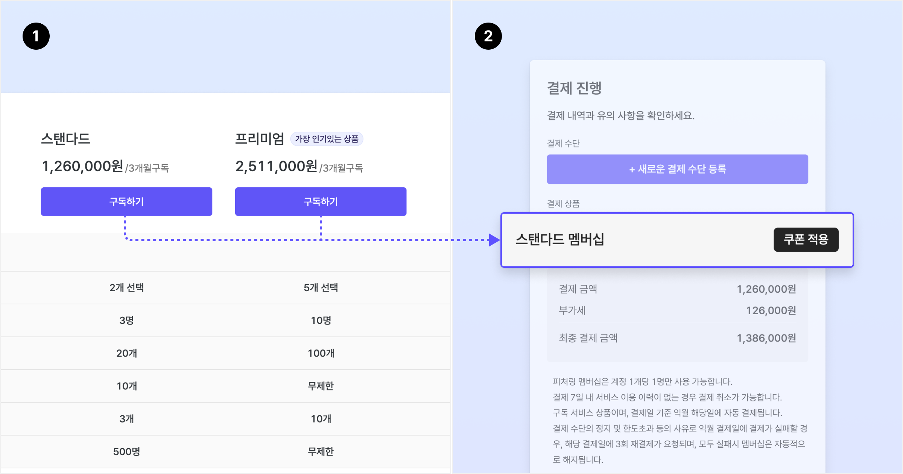Click the step 1 circle badge

click(x=36, y=36)
